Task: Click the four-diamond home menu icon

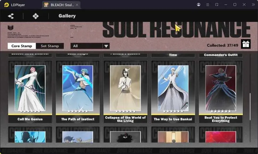Action: [x=36, y=16]
